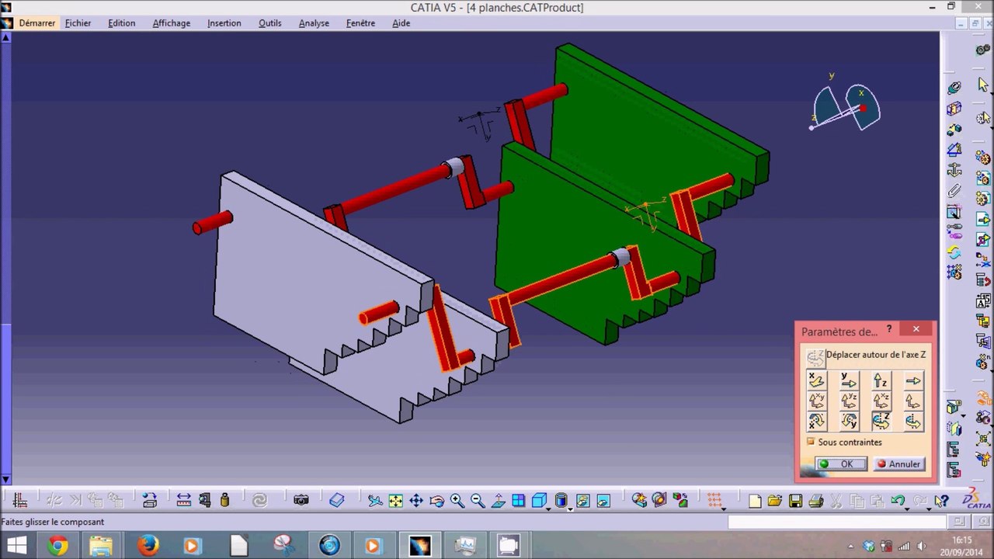Viewport: 994px width, 559px height.
Task: Activate the Rotate view tool
Action: (436, 501)
